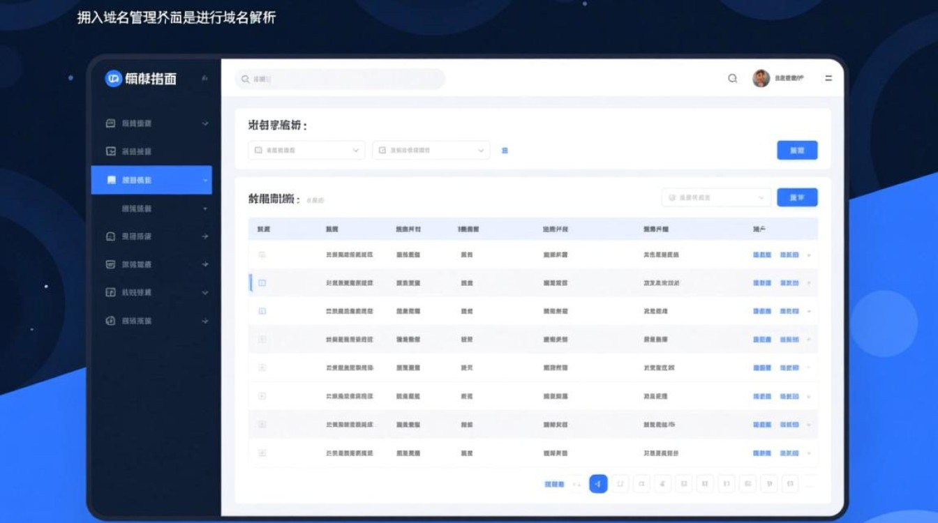This screenshot has height=523, width=938.
Task: Click the blue search button in the filter section
Action: tap(796, 150)
